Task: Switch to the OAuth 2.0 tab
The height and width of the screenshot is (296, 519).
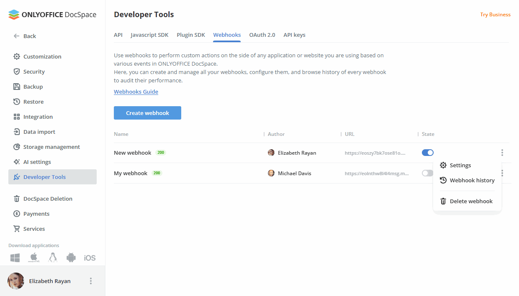Action: point(262,35)
